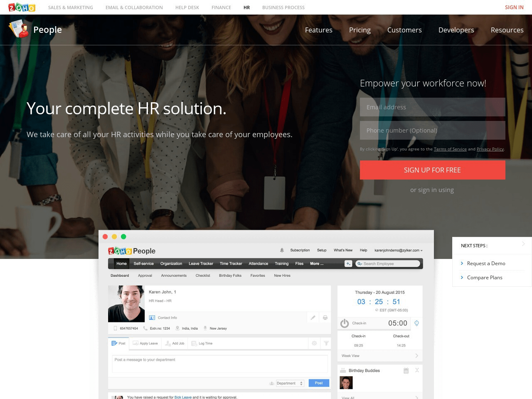Click Subscription in the demo header
This screenshot has width=532, height=399.
tap(300, 250)
